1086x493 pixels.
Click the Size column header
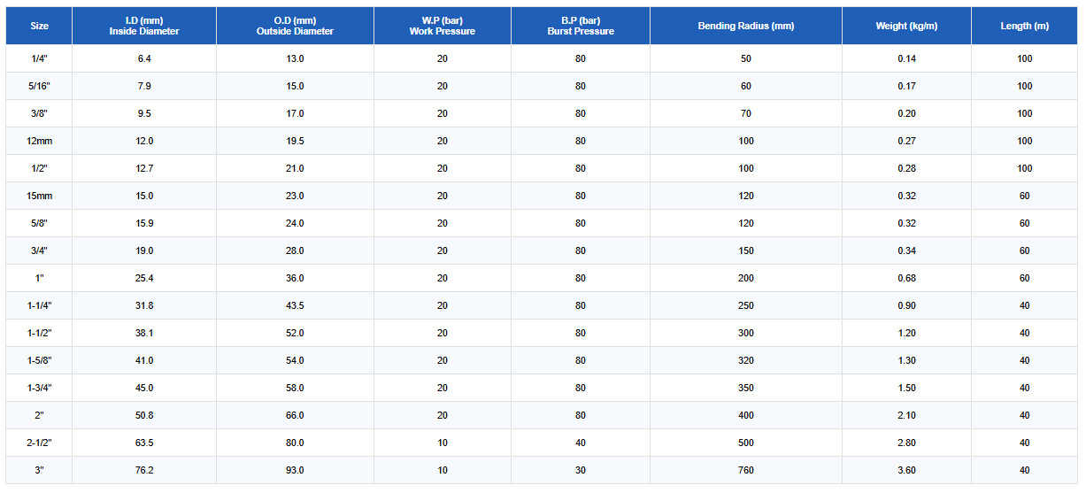[x=39, y=26]
